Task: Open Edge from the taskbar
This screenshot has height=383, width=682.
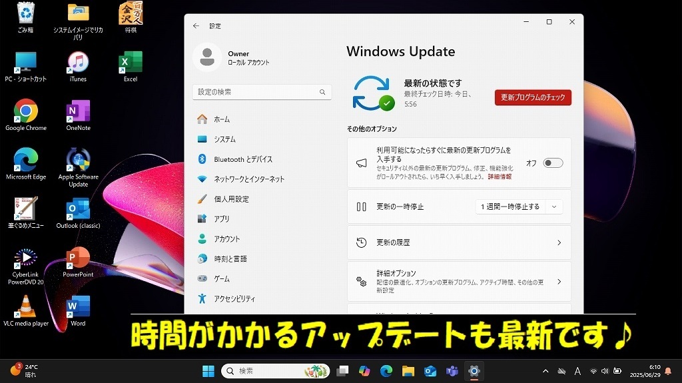Action: 386,371
